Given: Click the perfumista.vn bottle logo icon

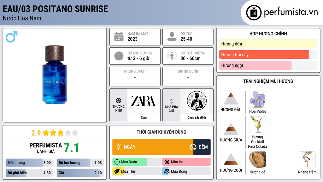Looking at the screenshot, I should (254, 13).
